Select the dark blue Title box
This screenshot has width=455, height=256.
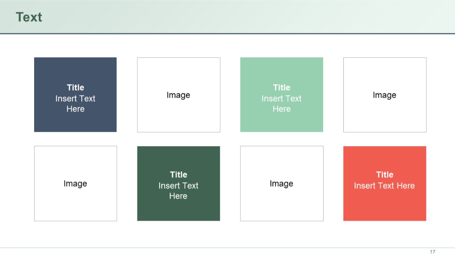75,94
